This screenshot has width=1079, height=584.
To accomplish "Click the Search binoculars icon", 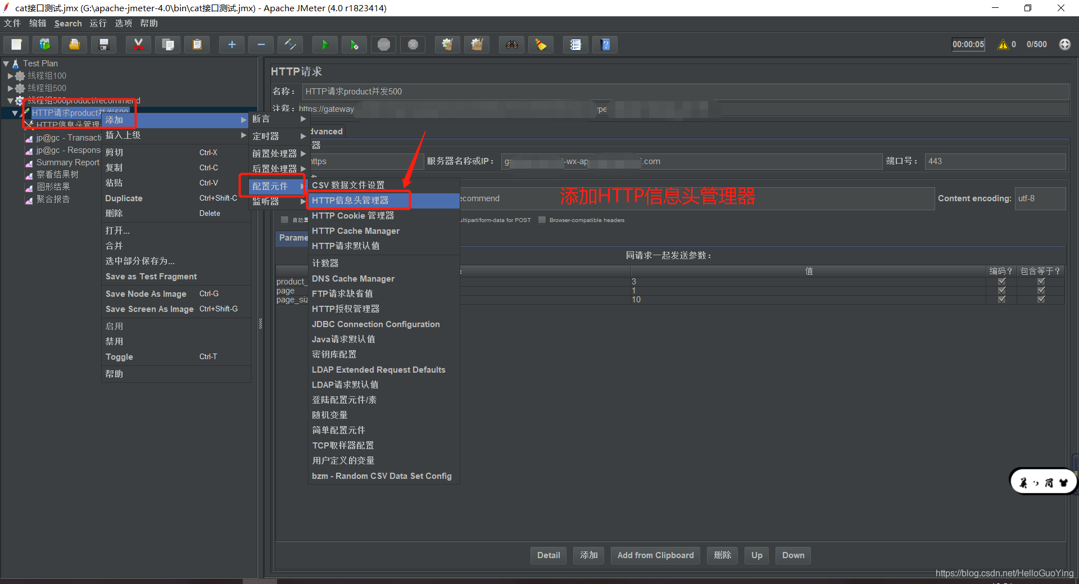I will tap(511, 44).
